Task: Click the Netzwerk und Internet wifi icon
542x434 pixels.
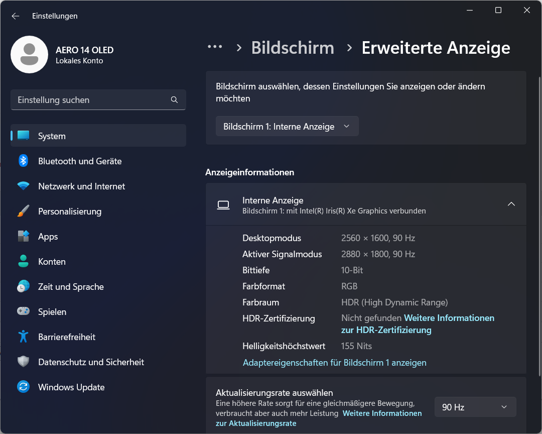Action: tap(23, 186)
